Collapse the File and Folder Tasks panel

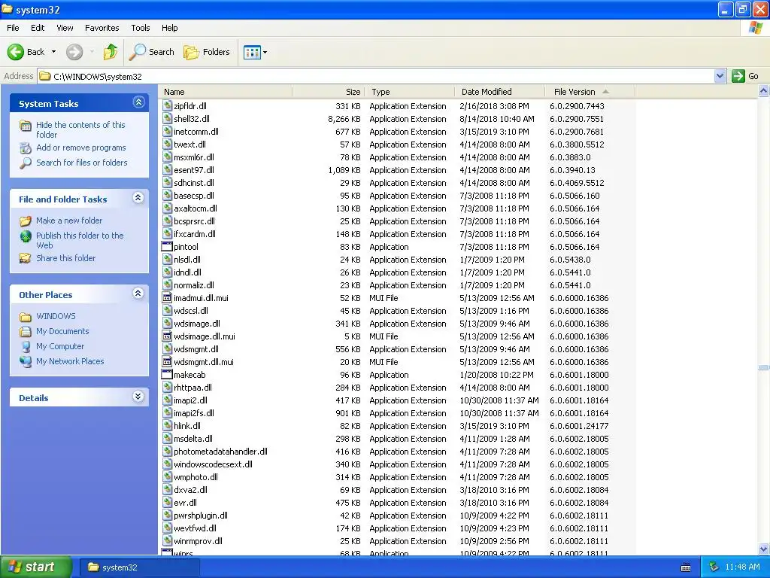(138, 198)
